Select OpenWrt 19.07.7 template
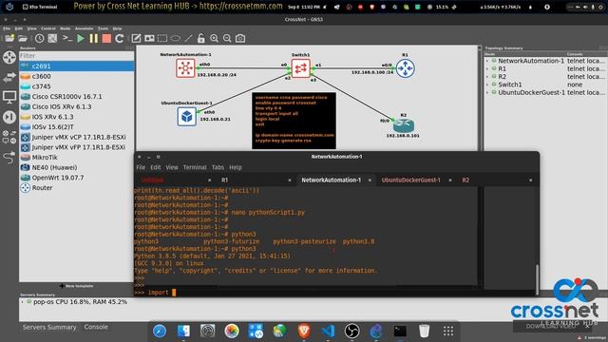This screenshot has height=342, width=608. click(x=76, y=178)
